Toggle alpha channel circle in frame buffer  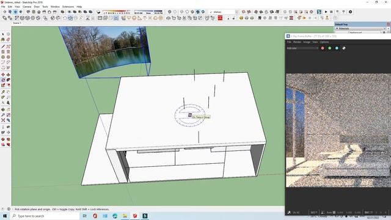coord(344,48)
